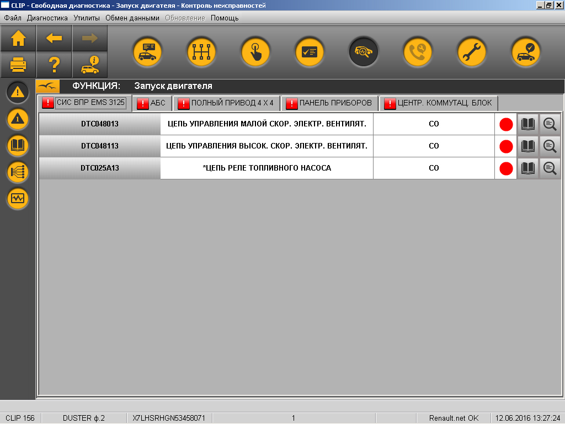Click the VIN X7LHSRHGN53458071 in status bar

[x=169, y=418]
